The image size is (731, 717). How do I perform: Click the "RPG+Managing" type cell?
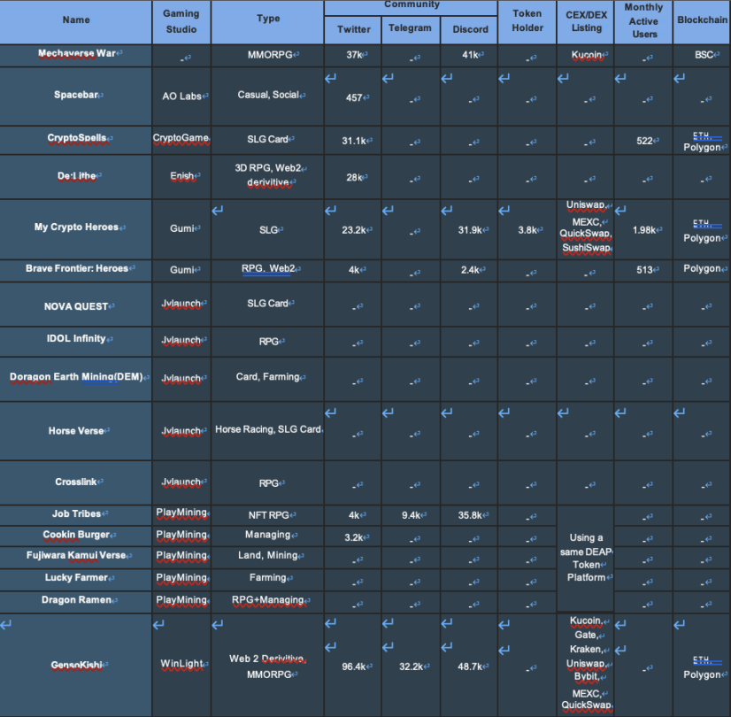tap(268, 600)
